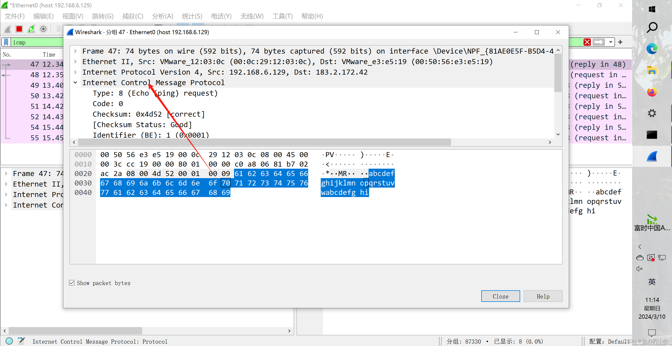Click the Close button in packet dialog
Screen dimensions: 672x346
(x=500, y=296)
